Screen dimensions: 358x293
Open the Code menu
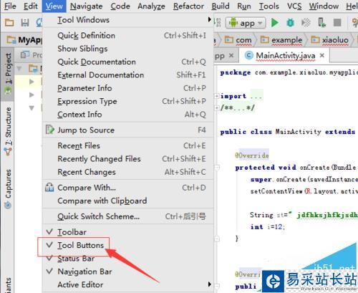tap(120, 6)
